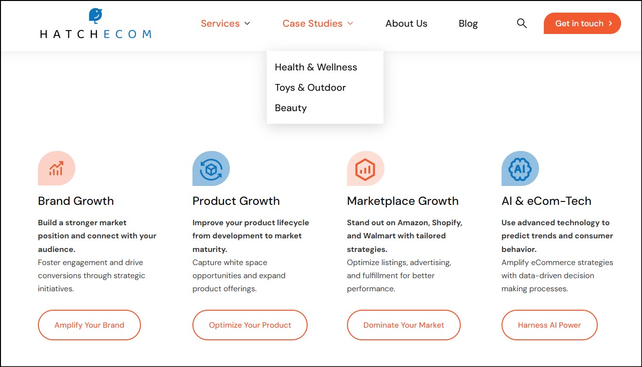This screenshot has height=367, width=642.
Task: Click the Harness AI Power button
Action: (549, 325)
